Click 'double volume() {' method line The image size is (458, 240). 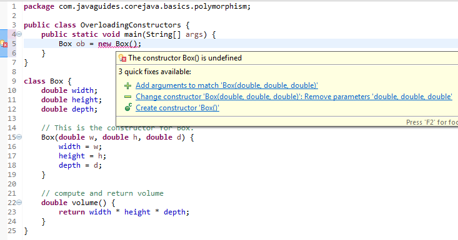pos(78,203)
